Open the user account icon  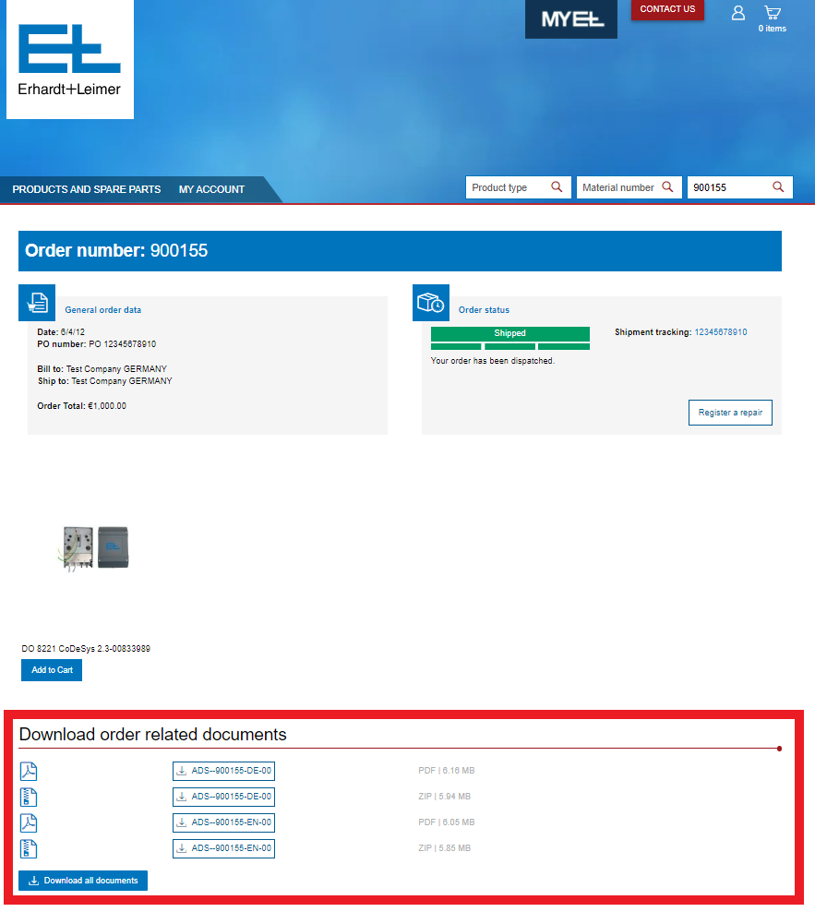737,13
